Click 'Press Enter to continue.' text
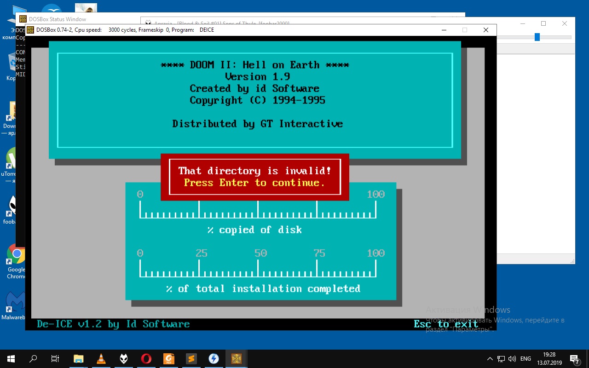This screenshot has height=368, width=589. pyautogui.click(x=254, y=183)
